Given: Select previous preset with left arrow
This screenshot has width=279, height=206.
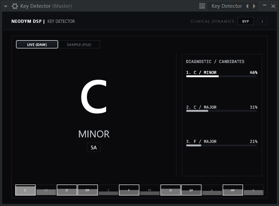Looking at the screenshot, I should click(x=247, y=6).
